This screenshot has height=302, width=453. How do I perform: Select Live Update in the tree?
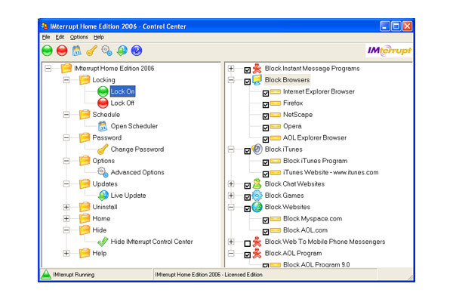click(128, 196)
